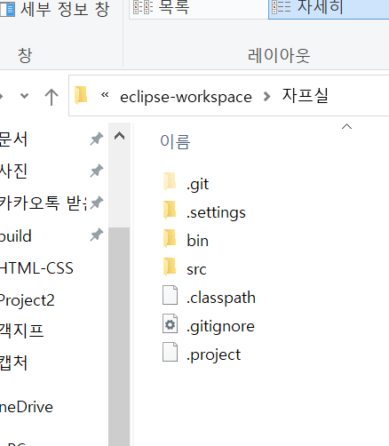
Task: Open 카카오톡 받은 folder in sidebar
Action: pyautogui.click(x=44, y=203)
